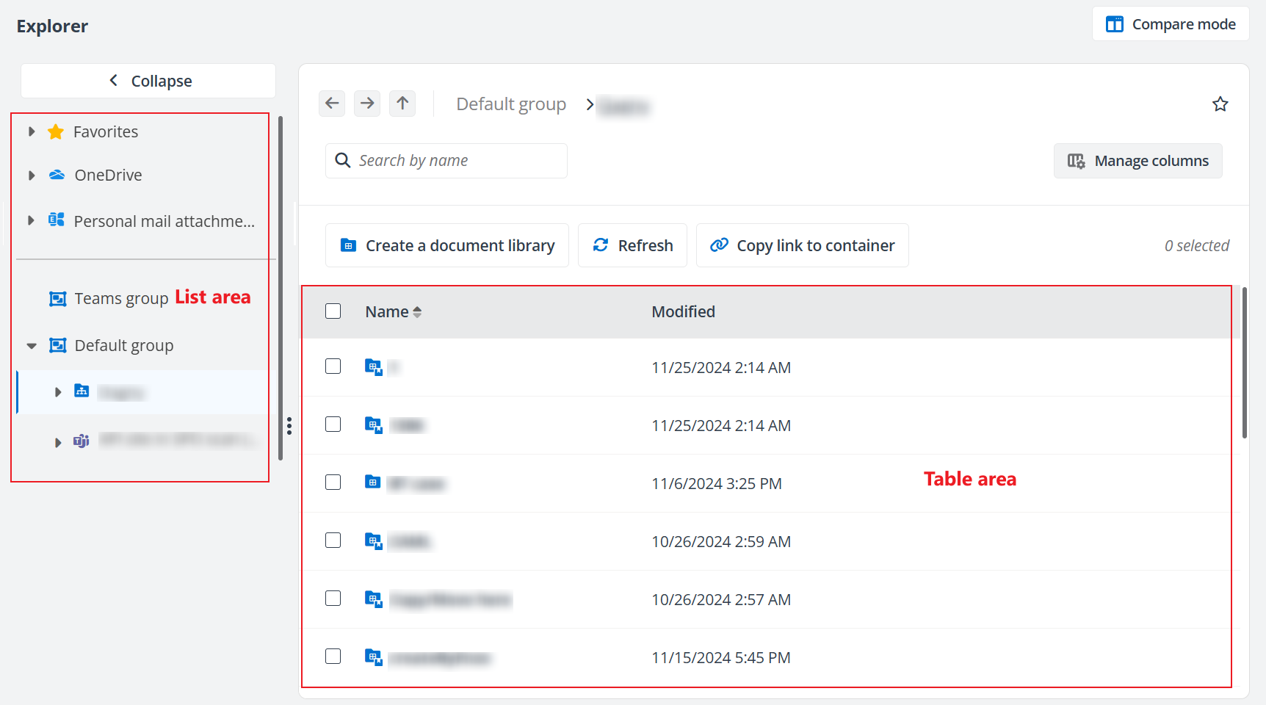Click the Name column sort arrows
1266x705 pixels.
[417, 312]
